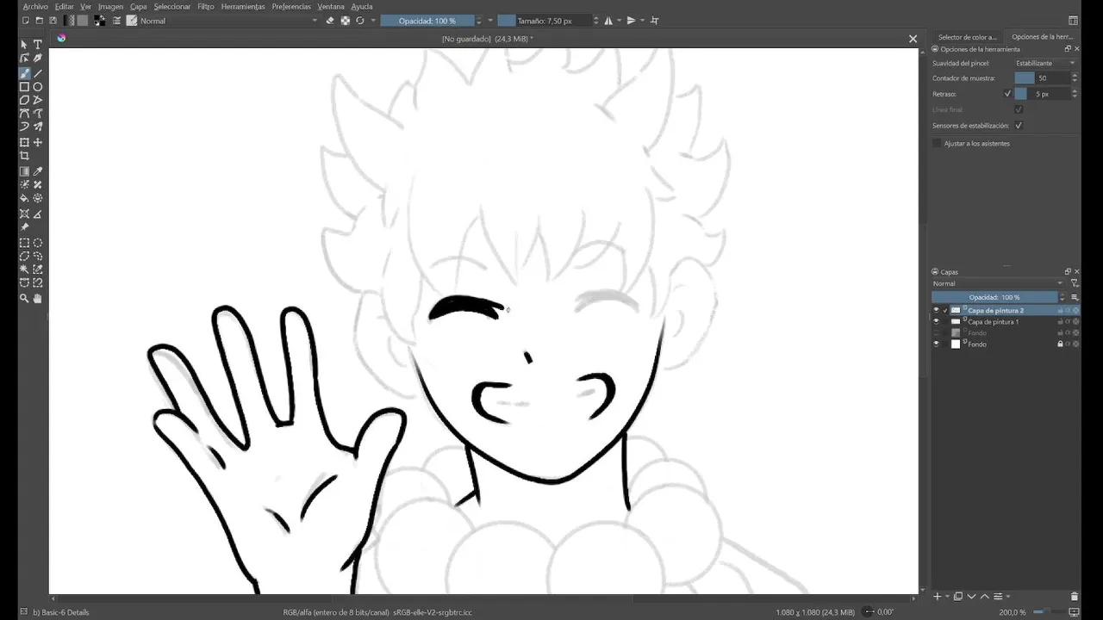The image size is (1103, 620).
Task: Select the Bezier Curve tool
Action: click(24, 113)
